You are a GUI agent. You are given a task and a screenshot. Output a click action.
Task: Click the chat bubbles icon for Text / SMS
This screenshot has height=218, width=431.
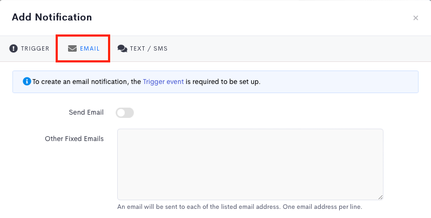tap(122, 48)
